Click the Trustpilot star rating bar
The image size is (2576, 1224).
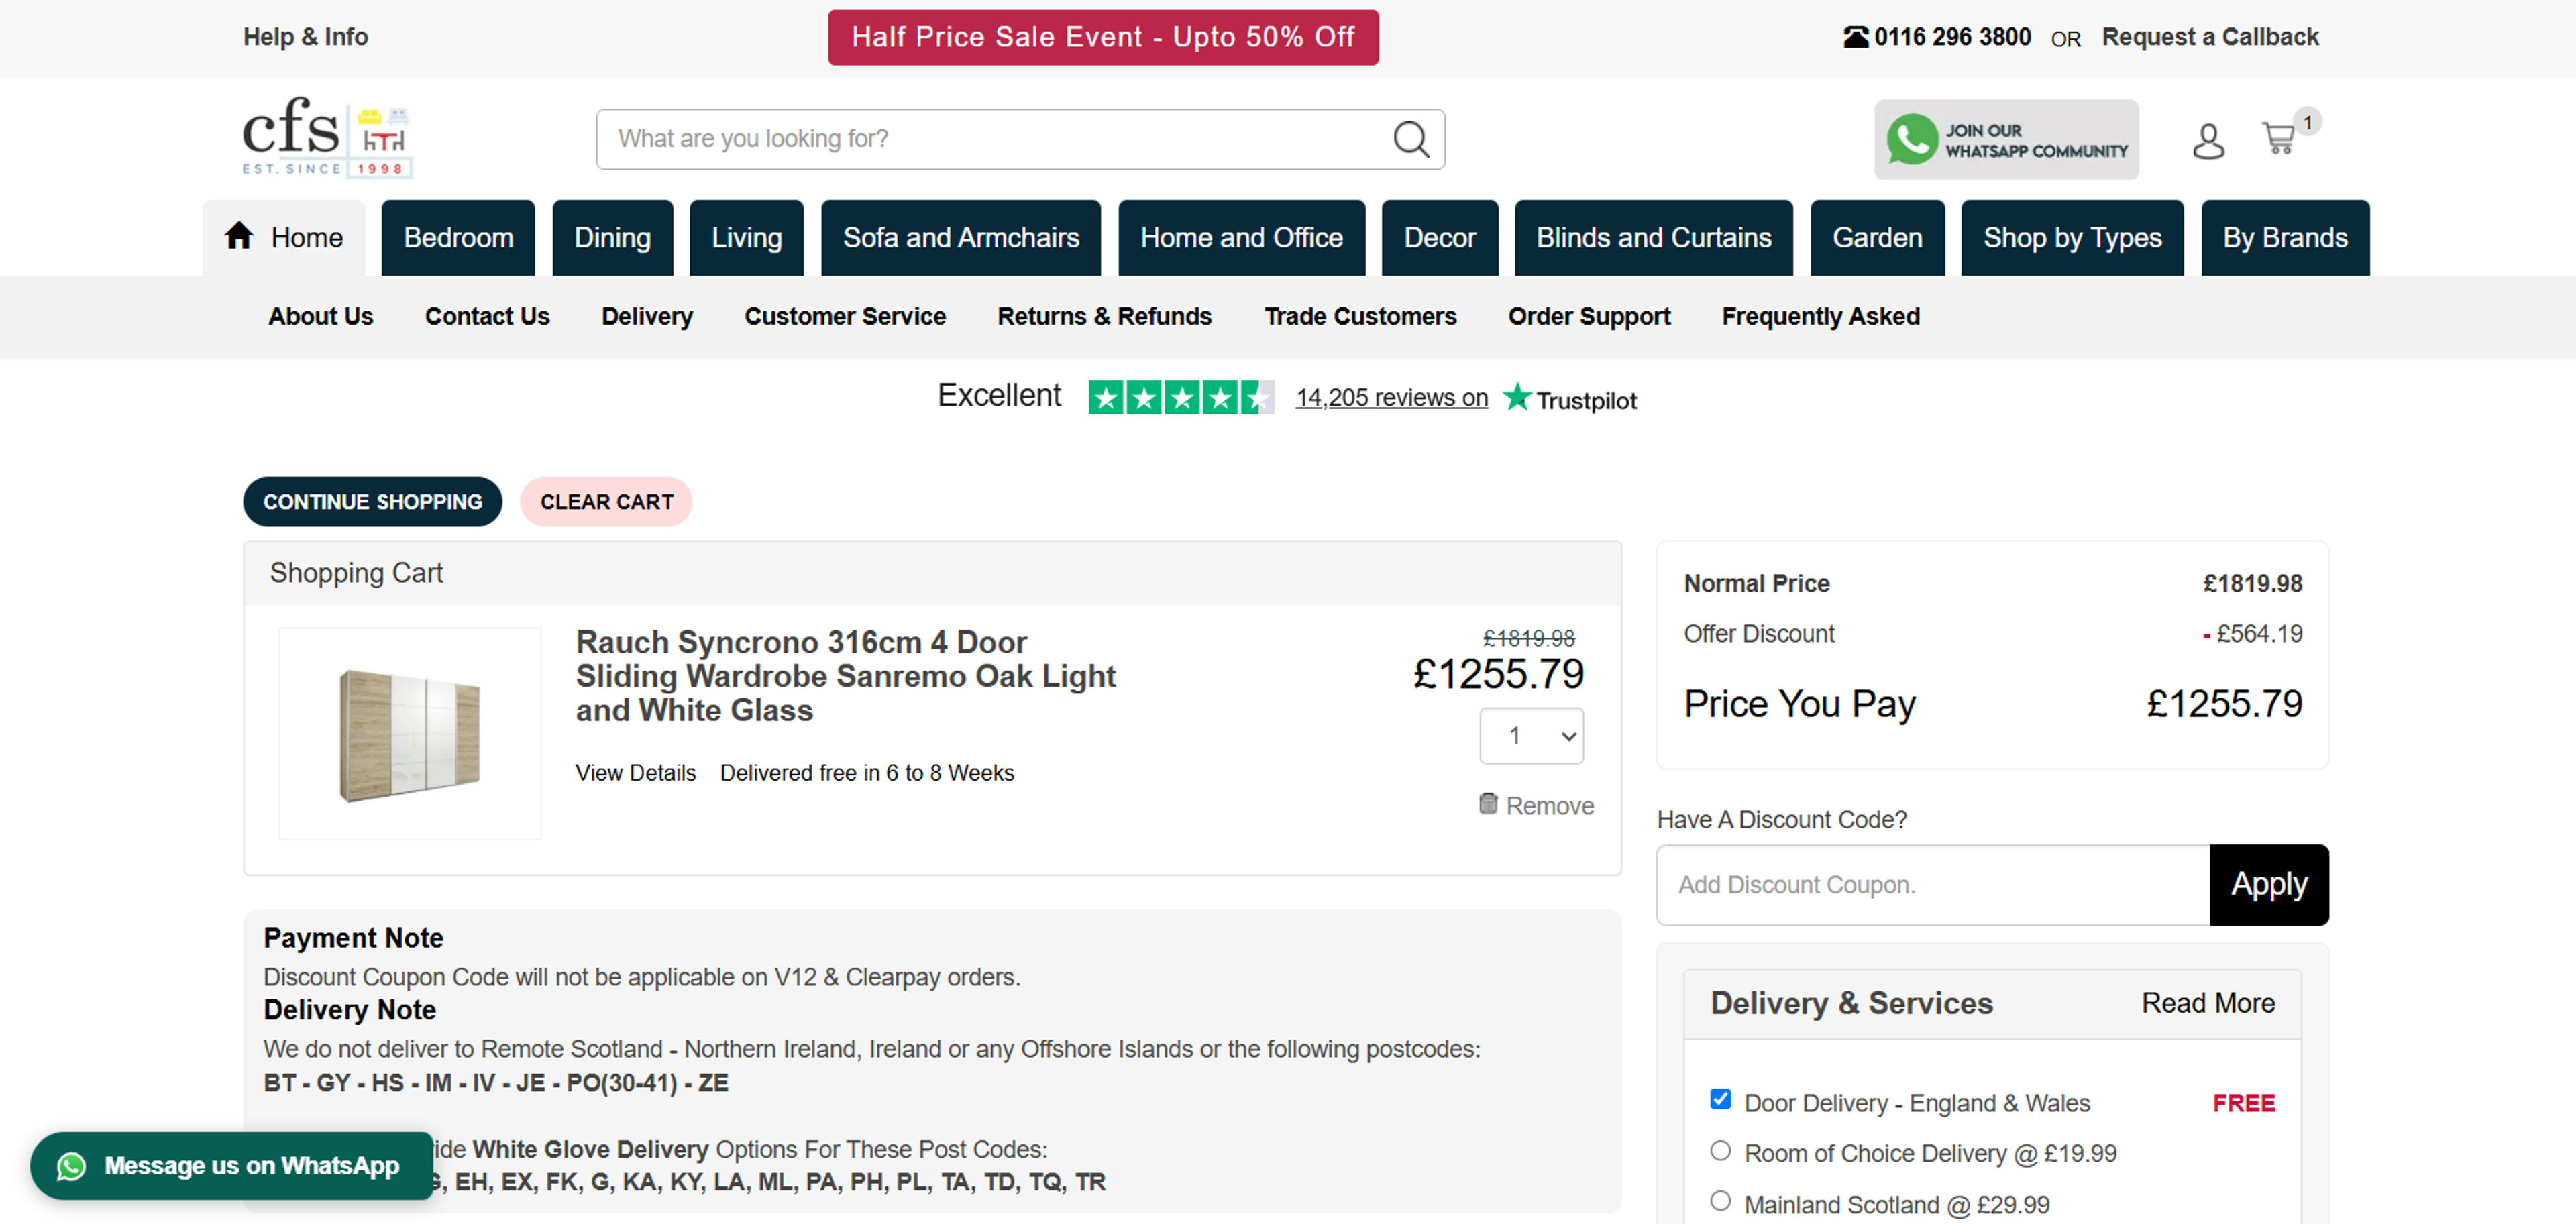tap(1181, 396)
